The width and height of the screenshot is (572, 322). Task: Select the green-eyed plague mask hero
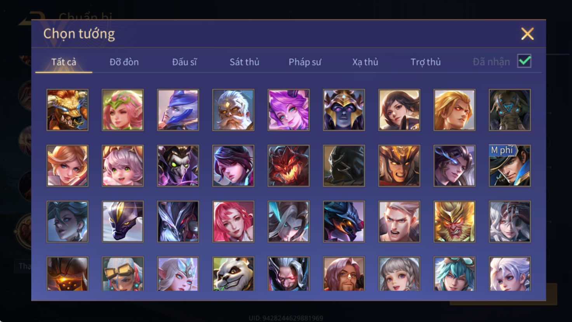click(178, 166)
